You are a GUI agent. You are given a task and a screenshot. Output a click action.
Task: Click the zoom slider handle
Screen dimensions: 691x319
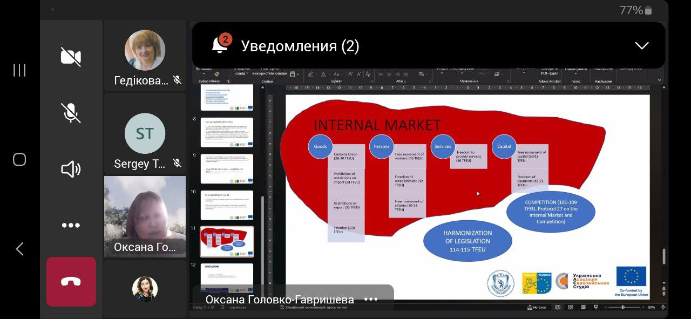(x=622, y=308)
